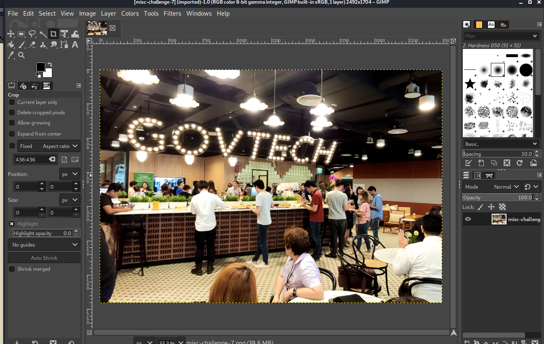The height and width of the screenshot is (344, 544).
Task: Select the Move tool
Action: coord(11,34)
